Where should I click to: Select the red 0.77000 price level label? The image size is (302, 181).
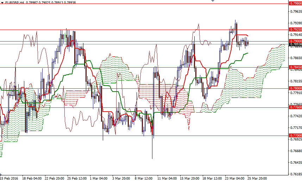[x=296, y=136]
